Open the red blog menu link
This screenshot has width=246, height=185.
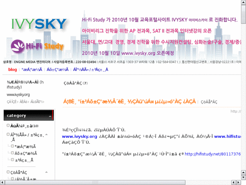(13, 70)
